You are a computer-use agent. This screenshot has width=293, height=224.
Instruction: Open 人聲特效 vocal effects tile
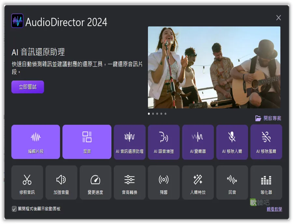click(198, 183)
